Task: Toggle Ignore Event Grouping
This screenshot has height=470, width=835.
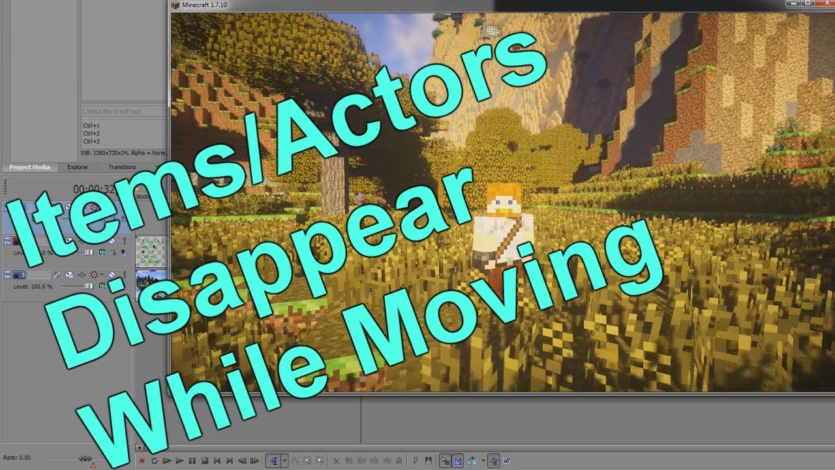Action: (x=507, y=461)
